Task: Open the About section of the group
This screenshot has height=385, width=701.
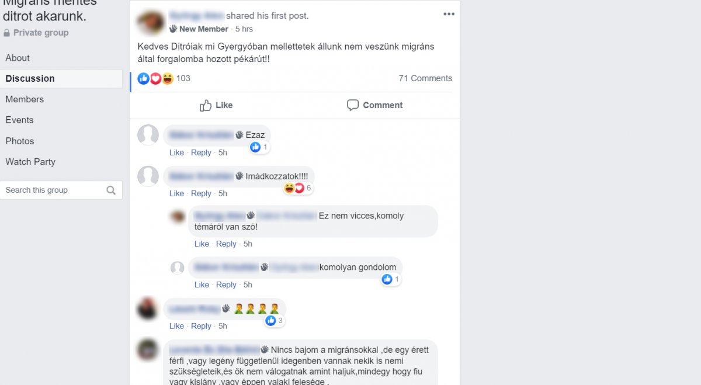Action: (x=18, y=58)
